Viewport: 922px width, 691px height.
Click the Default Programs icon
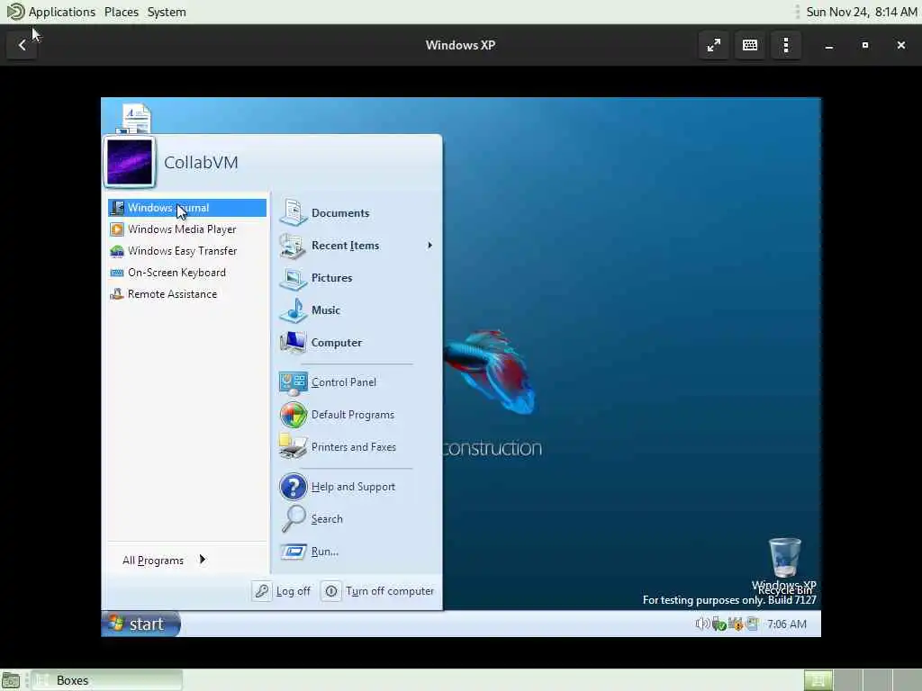point(293,415)
